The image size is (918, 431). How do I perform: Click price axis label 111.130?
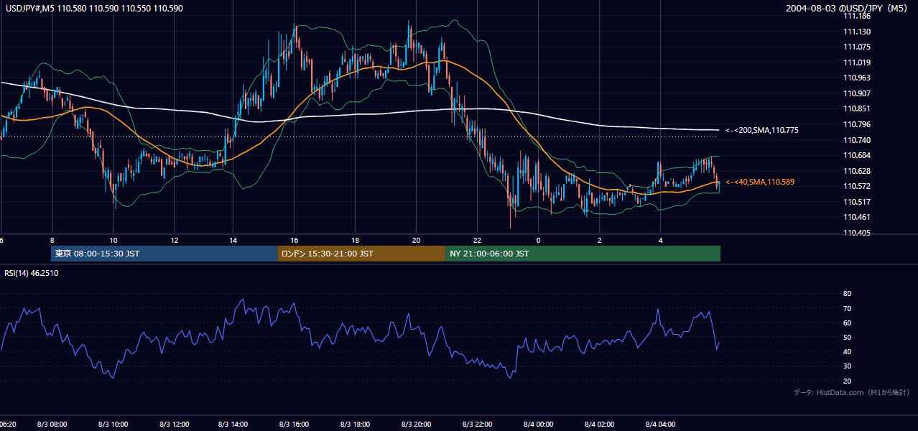coord(857,32)
